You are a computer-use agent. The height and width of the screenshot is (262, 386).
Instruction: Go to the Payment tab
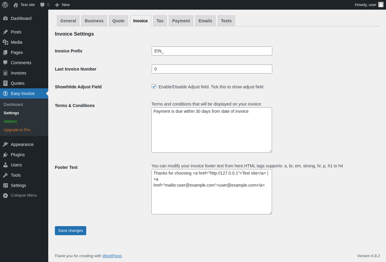(181, 21)
